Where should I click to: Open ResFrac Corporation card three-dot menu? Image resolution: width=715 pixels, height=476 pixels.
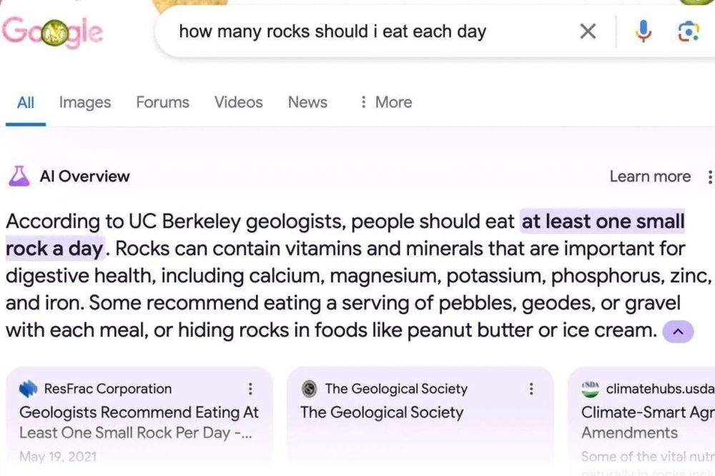tap(250, 389)
